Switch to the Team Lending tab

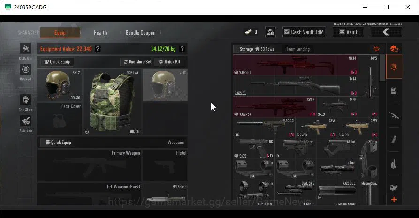297,49
